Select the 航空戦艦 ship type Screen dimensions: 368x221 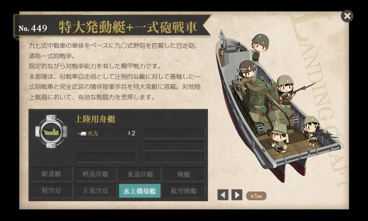[x=184, y=191]
